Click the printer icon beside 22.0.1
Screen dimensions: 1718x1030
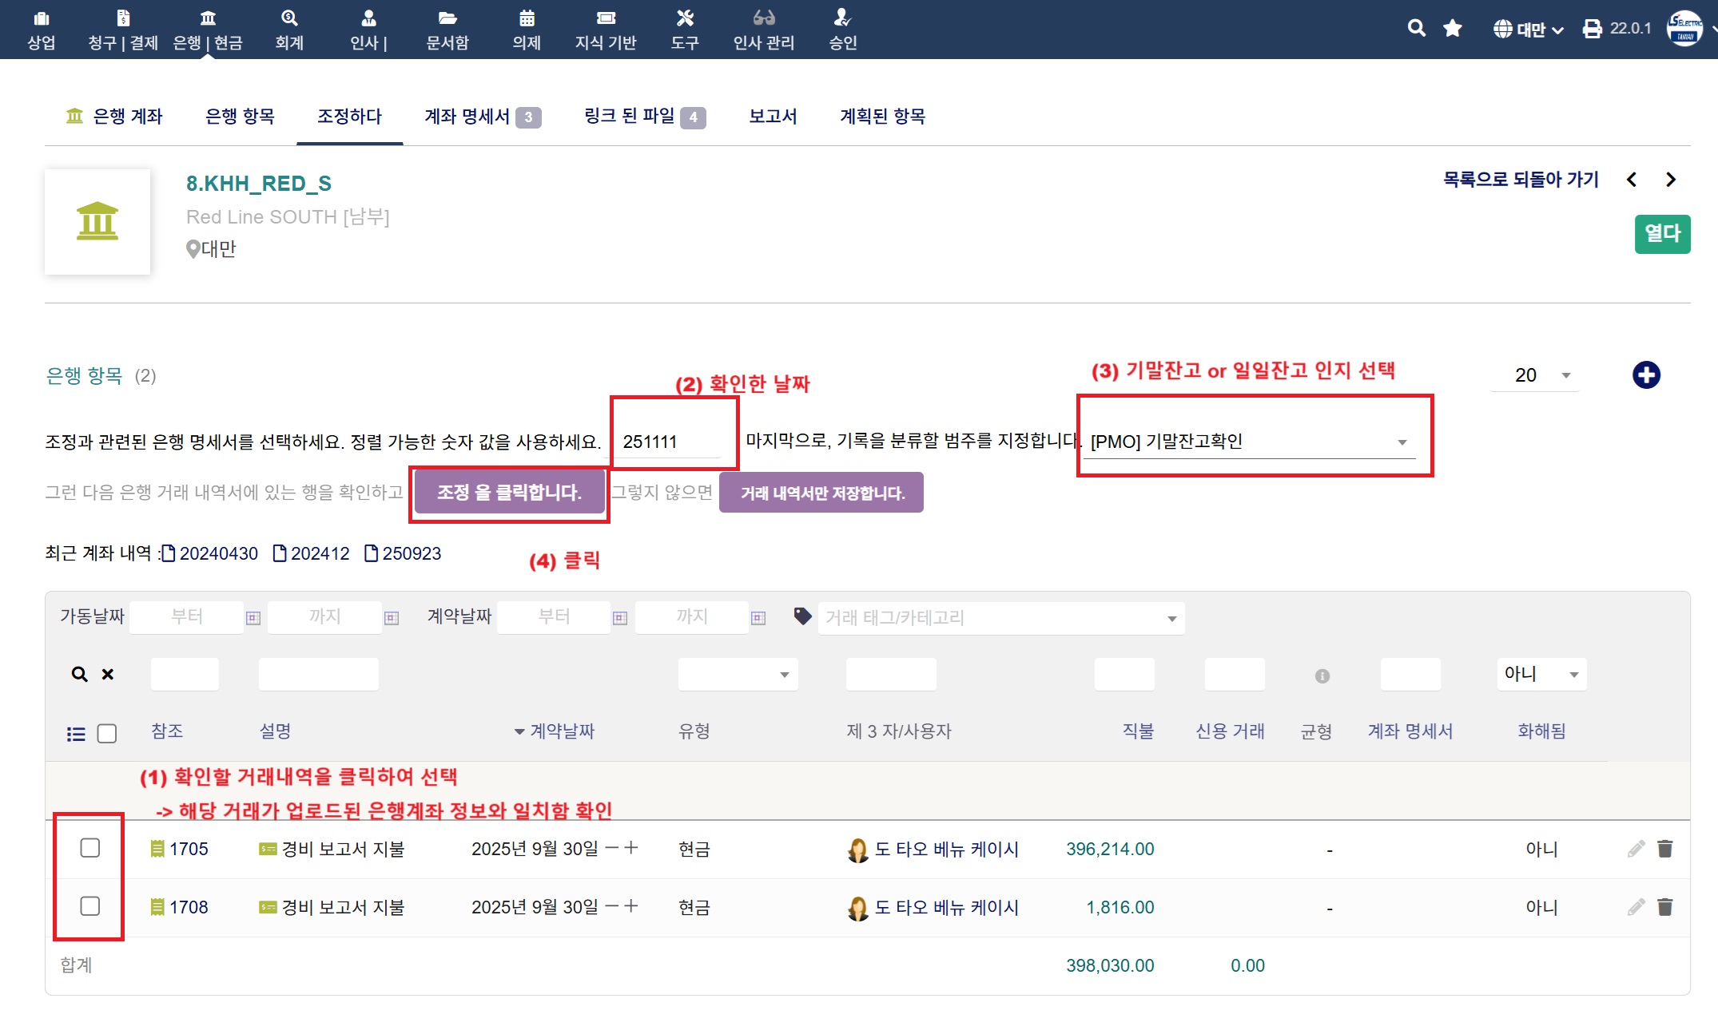pyautogui.click(x=1592, y=30)
